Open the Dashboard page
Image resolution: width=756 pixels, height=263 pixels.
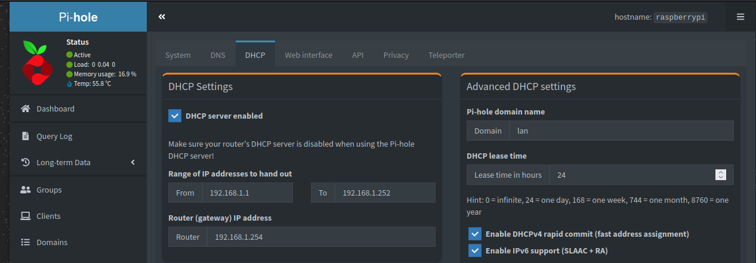[78, 109]
